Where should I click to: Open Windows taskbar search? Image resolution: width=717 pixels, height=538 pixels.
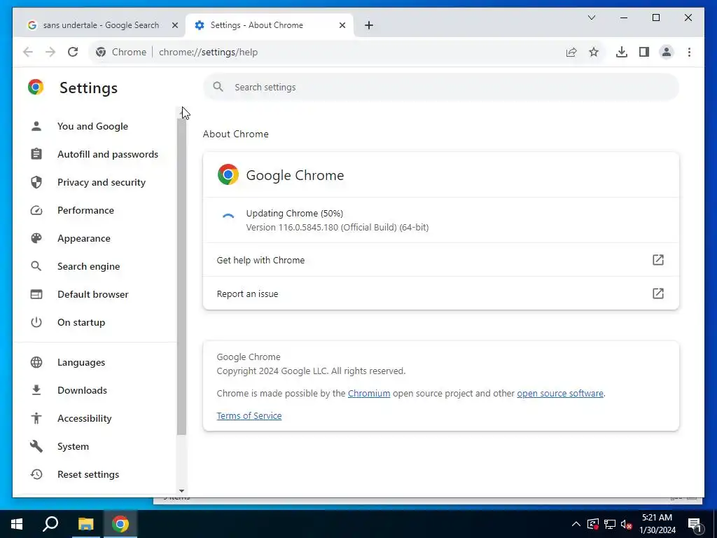pyautogui.click(x=50, y=524)
